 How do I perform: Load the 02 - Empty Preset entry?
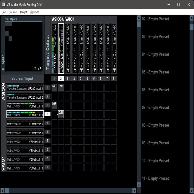point(156,19)
